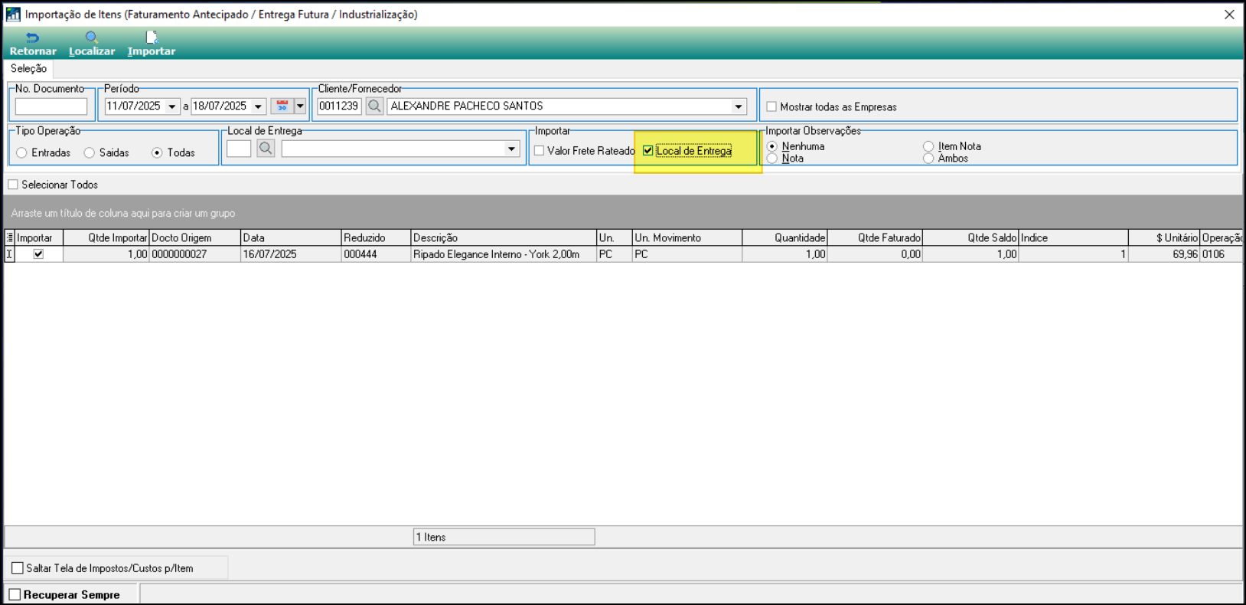Screen dimensions: 1246x605
Task: Sort by the $ Unitário column header
Action: click(x=1164, y=238)
